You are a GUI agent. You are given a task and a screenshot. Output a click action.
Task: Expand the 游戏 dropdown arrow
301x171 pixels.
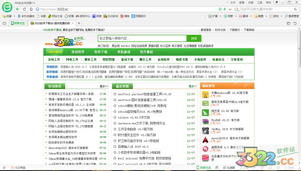282,16
